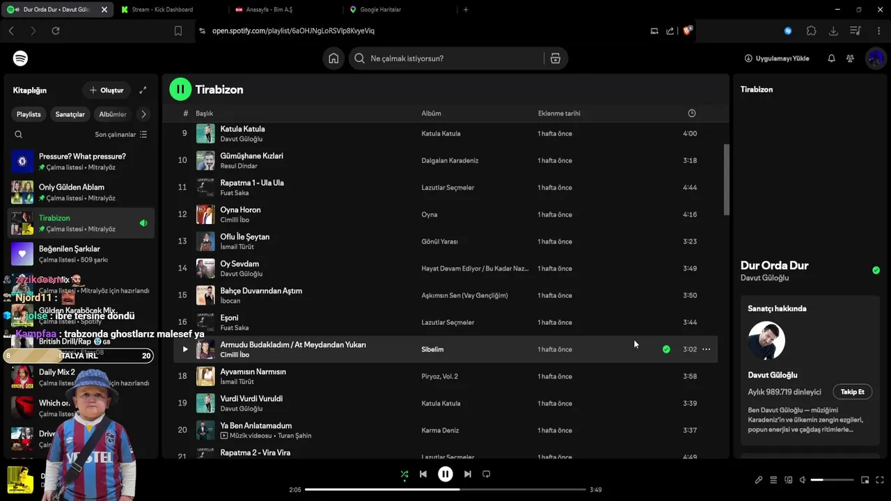Screen dimensions: 891x501
Task: Filter library by Albümler
Action: tap(113, 114)
